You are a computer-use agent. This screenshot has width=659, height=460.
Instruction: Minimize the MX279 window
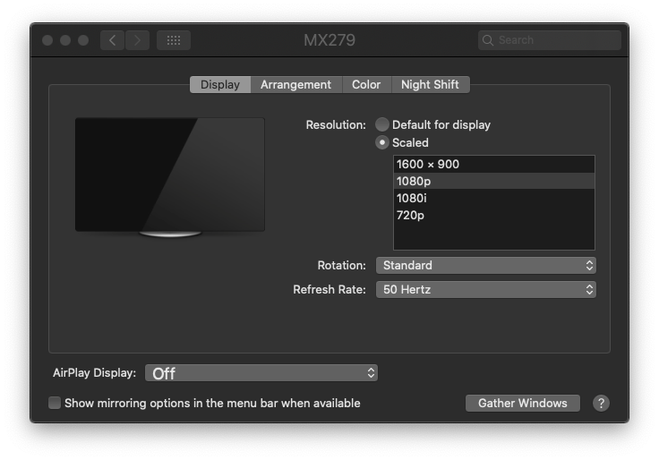(65, 40)
